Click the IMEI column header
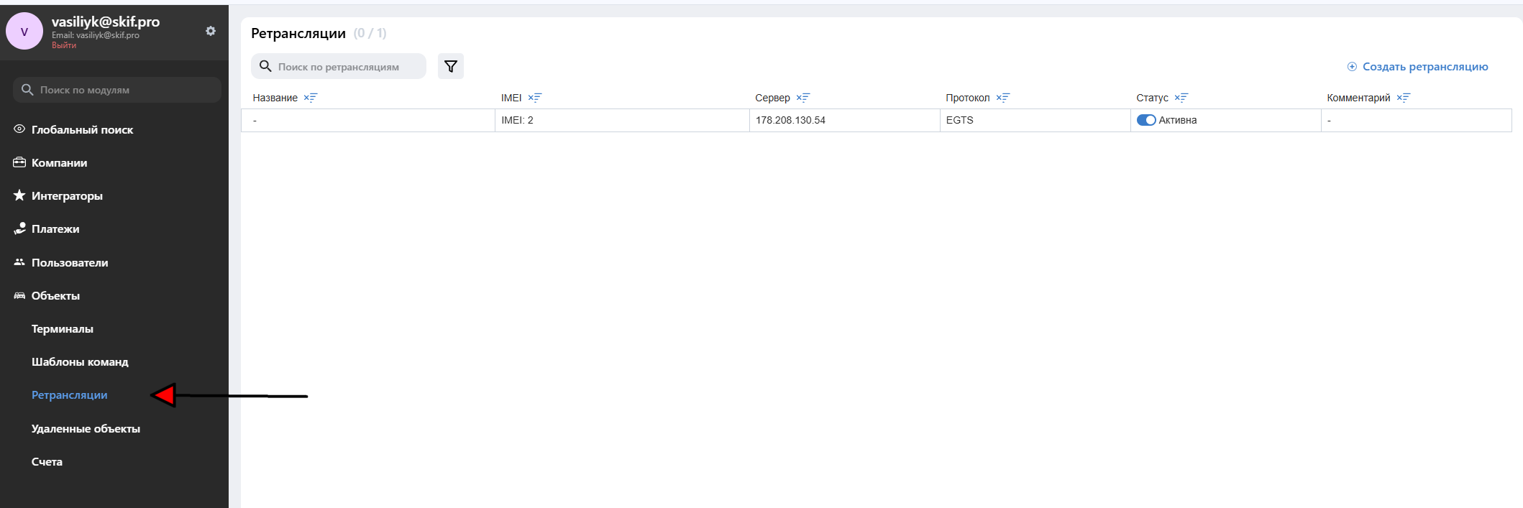Screen dimensions: 1523x508 point(511,98)
